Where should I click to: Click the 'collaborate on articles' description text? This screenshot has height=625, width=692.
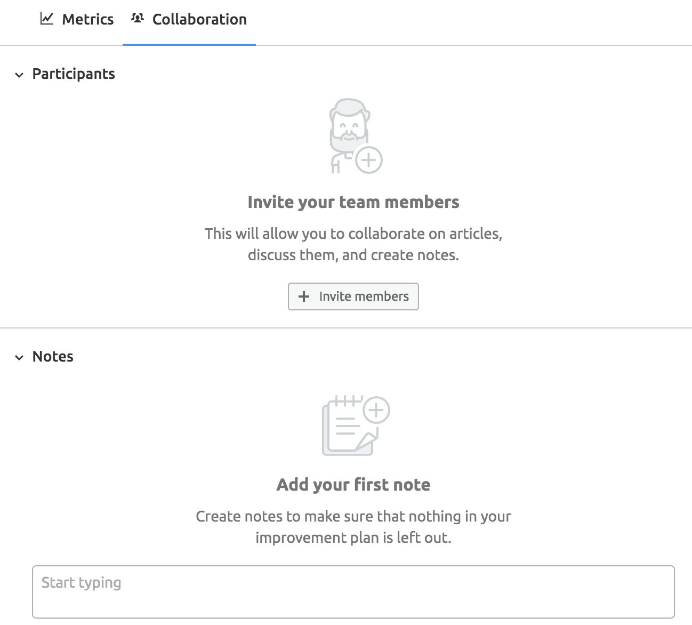click(x=353, y=244)
